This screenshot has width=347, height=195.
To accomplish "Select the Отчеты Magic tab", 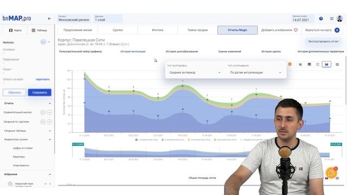I will click(x=237, y=30).
